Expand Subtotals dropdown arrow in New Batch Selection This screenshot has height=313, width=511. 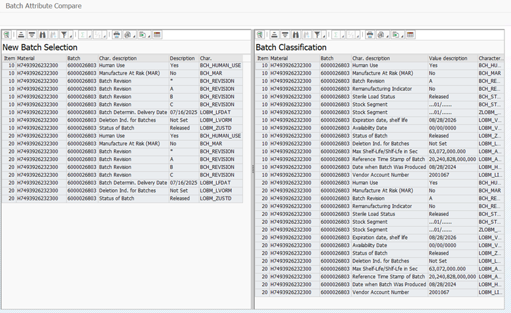click(x=104, y=35)
